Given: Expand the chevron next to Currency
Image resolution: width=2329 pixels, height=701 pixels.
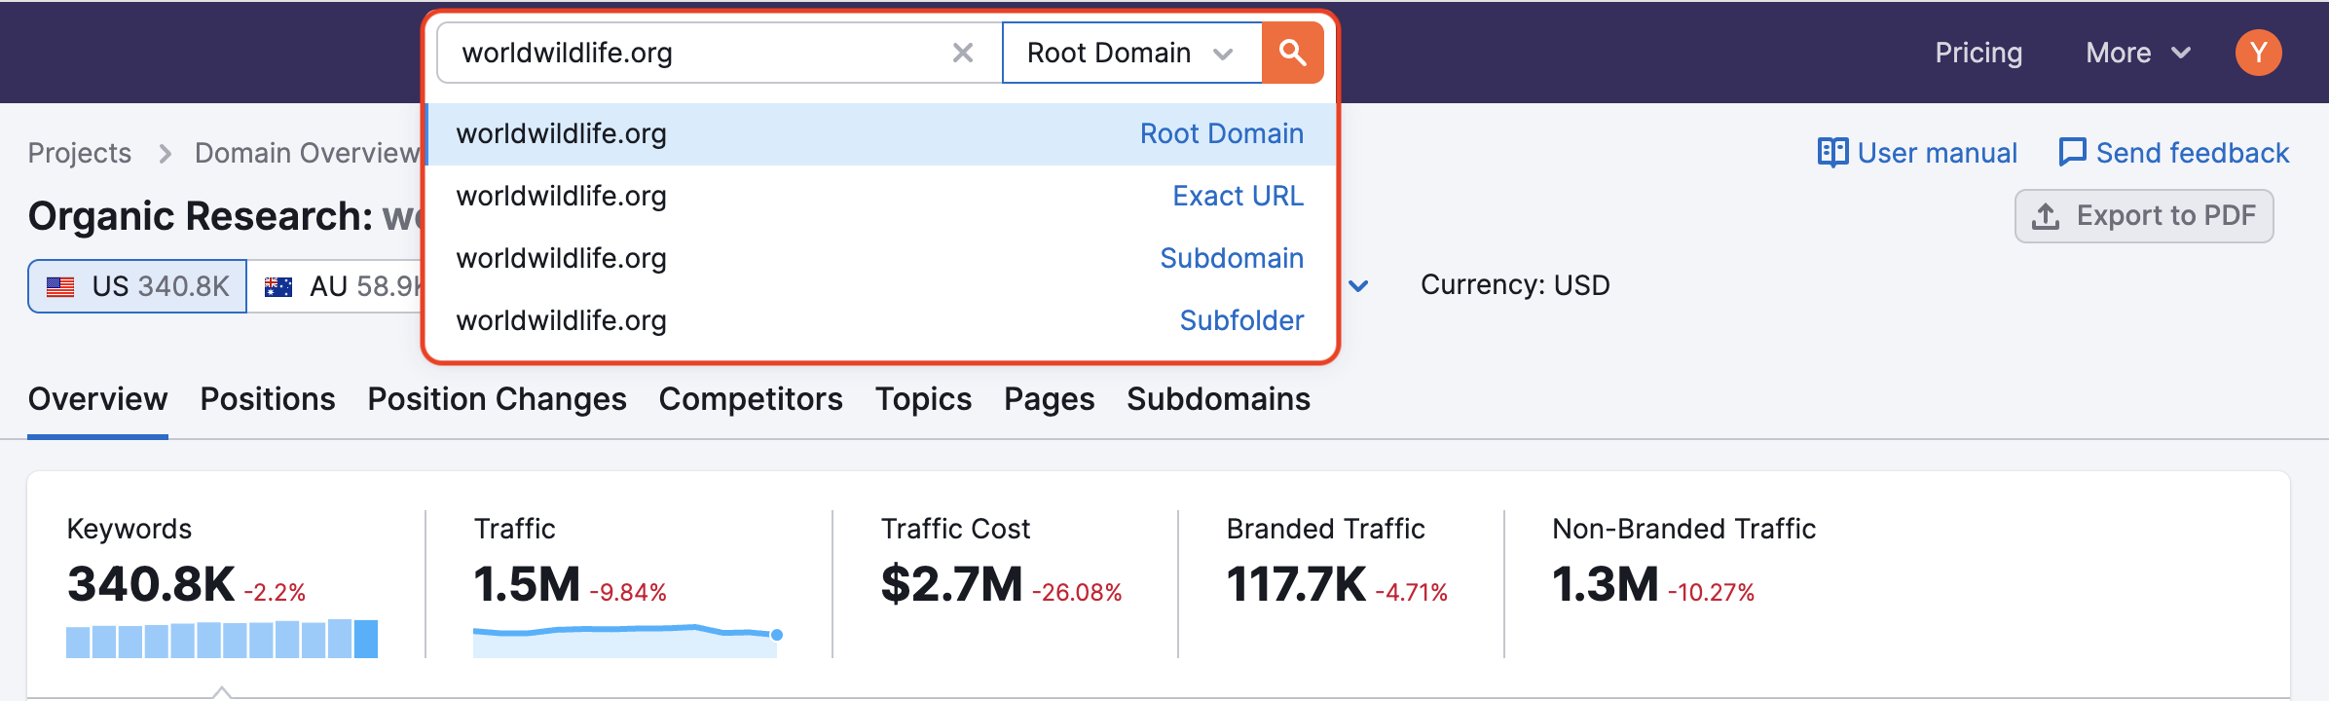Looking at the screenshot, I should 1359,285.
